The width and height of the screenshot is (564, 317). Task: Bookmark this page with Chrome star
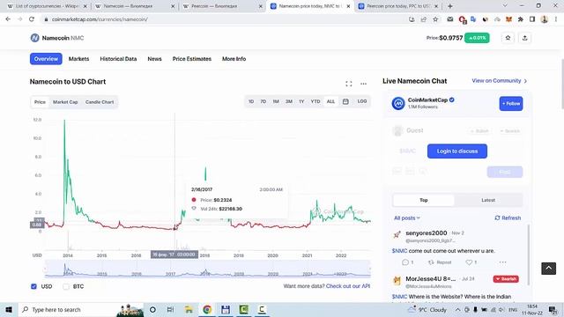click(x=435, y=19)
